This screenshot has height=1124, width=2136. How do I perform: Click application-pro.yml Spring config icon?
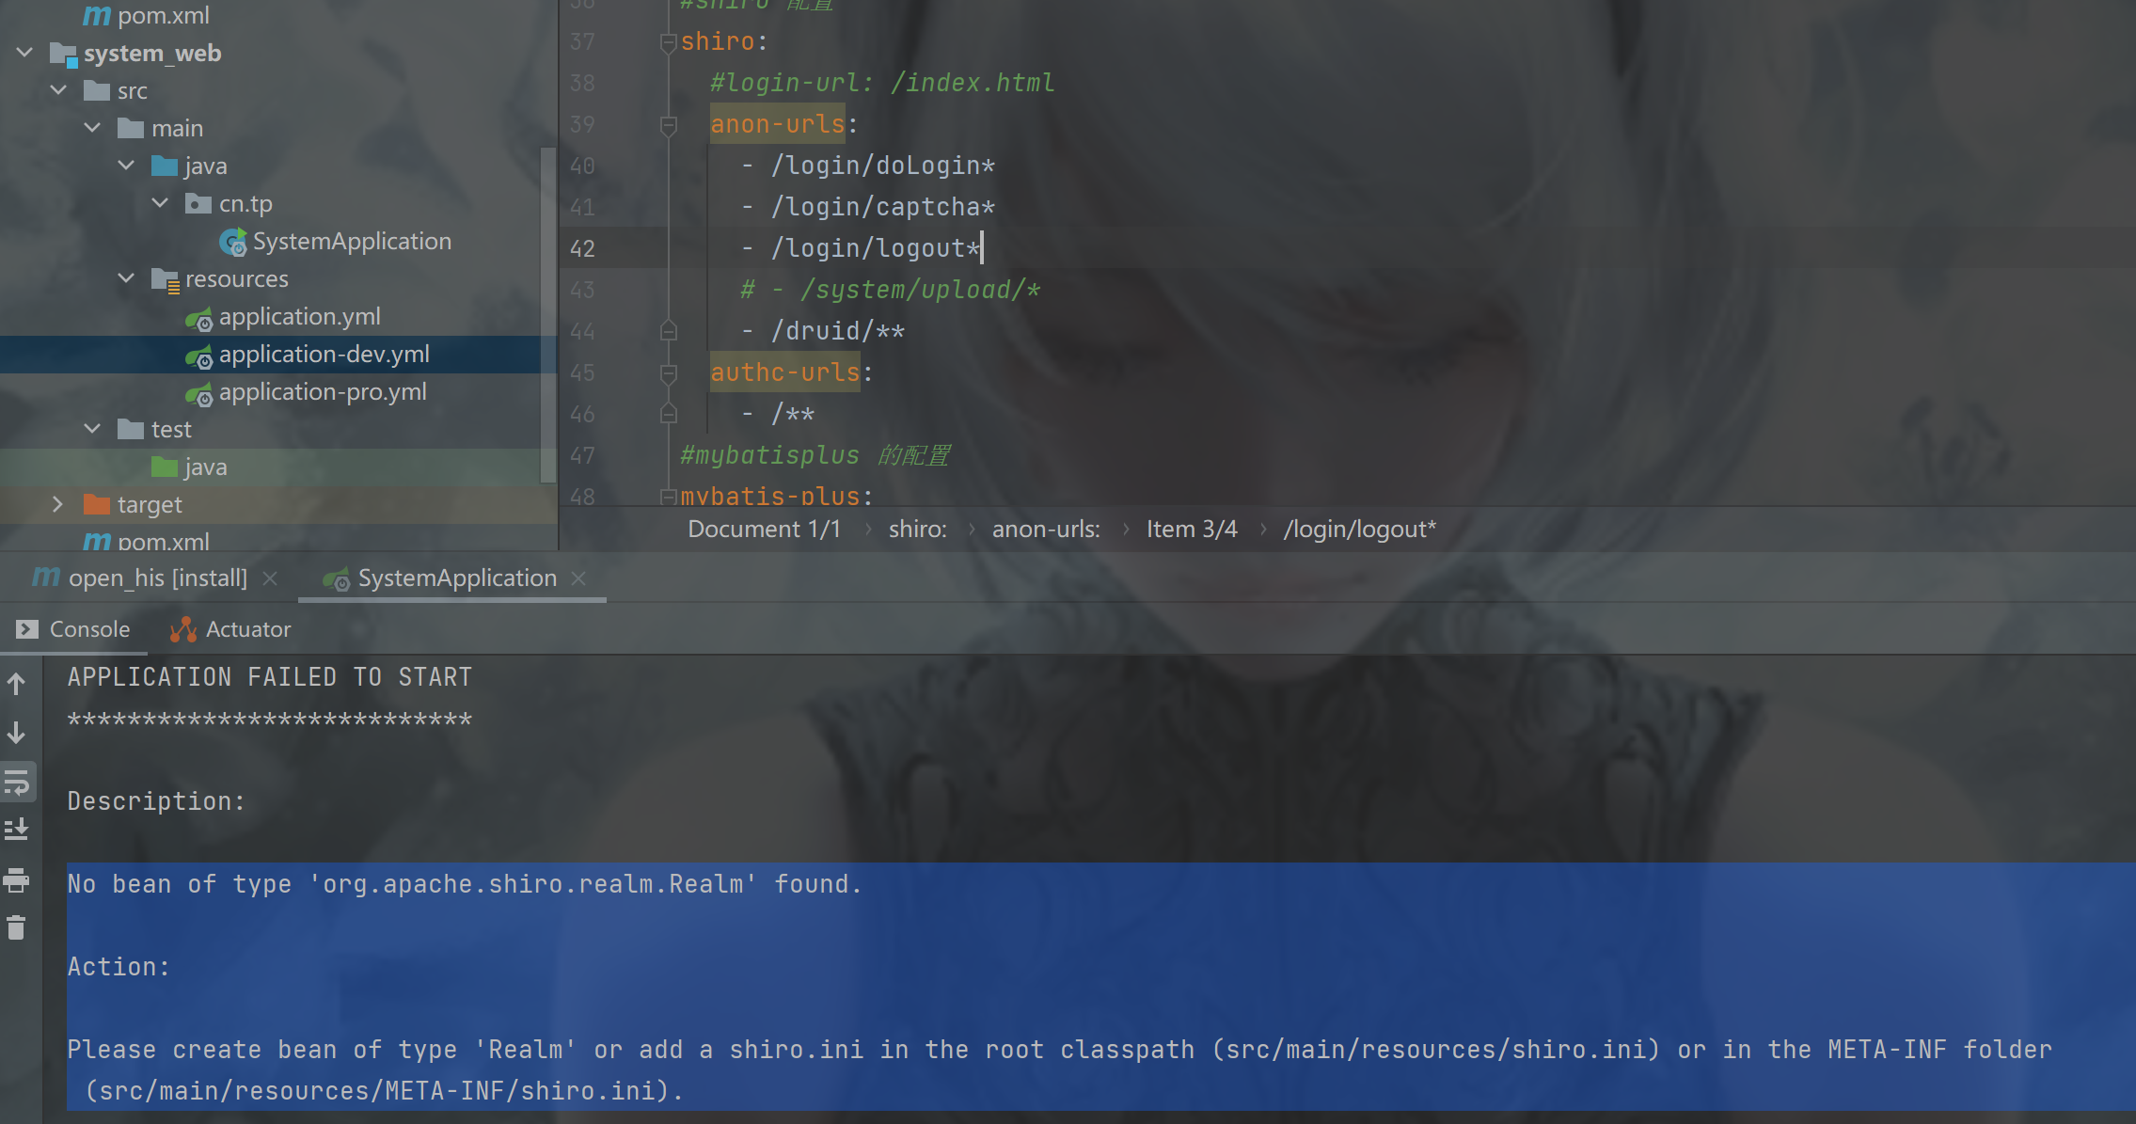click(x=198, y=394)
